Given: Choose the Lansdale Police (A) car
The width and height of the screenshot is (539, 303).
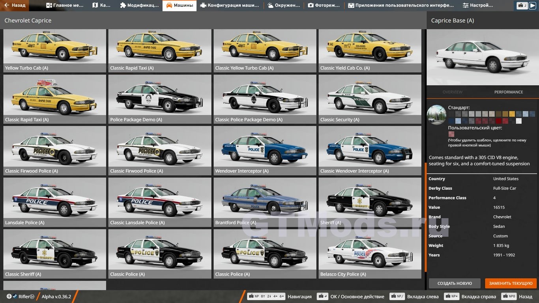Looking at the screenshot, I should pos(55,202).
